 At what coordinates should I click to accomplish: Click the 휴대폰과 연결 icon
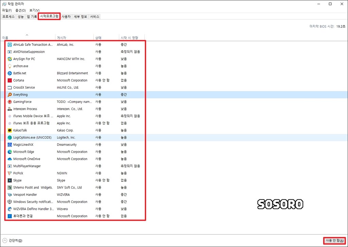click(x=10, y=216)
